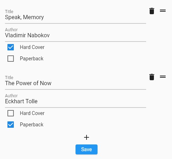The image size is (172, 159).
Task: Click Hard Cover label text under Tolle
Action: 32,113
